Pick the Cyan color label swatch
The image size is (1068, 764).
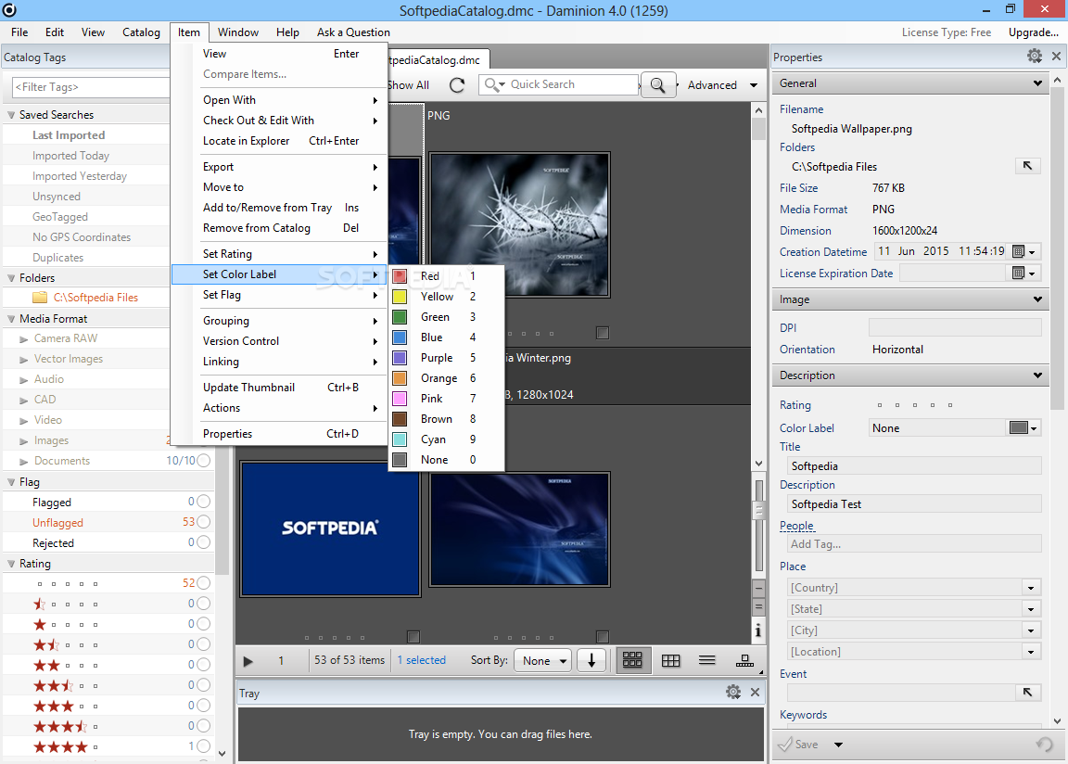400,439
